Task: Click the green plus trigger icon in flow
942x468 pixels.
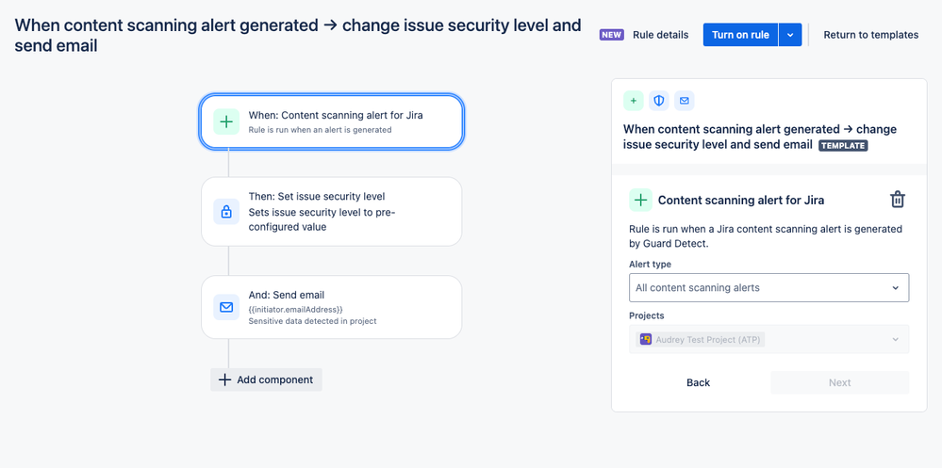Action: click(226, 121)
